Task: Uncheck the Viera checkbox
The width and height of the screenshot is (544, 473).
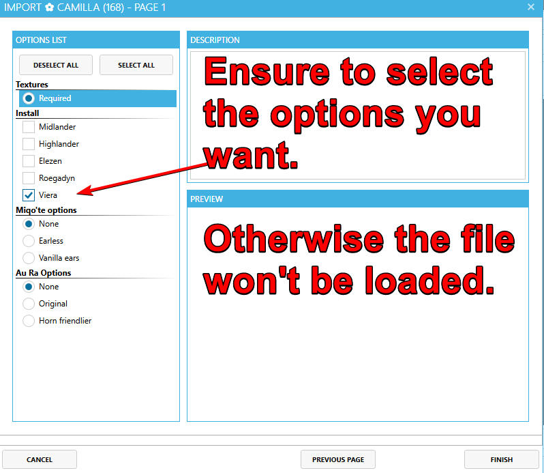Action: (29, 195)
